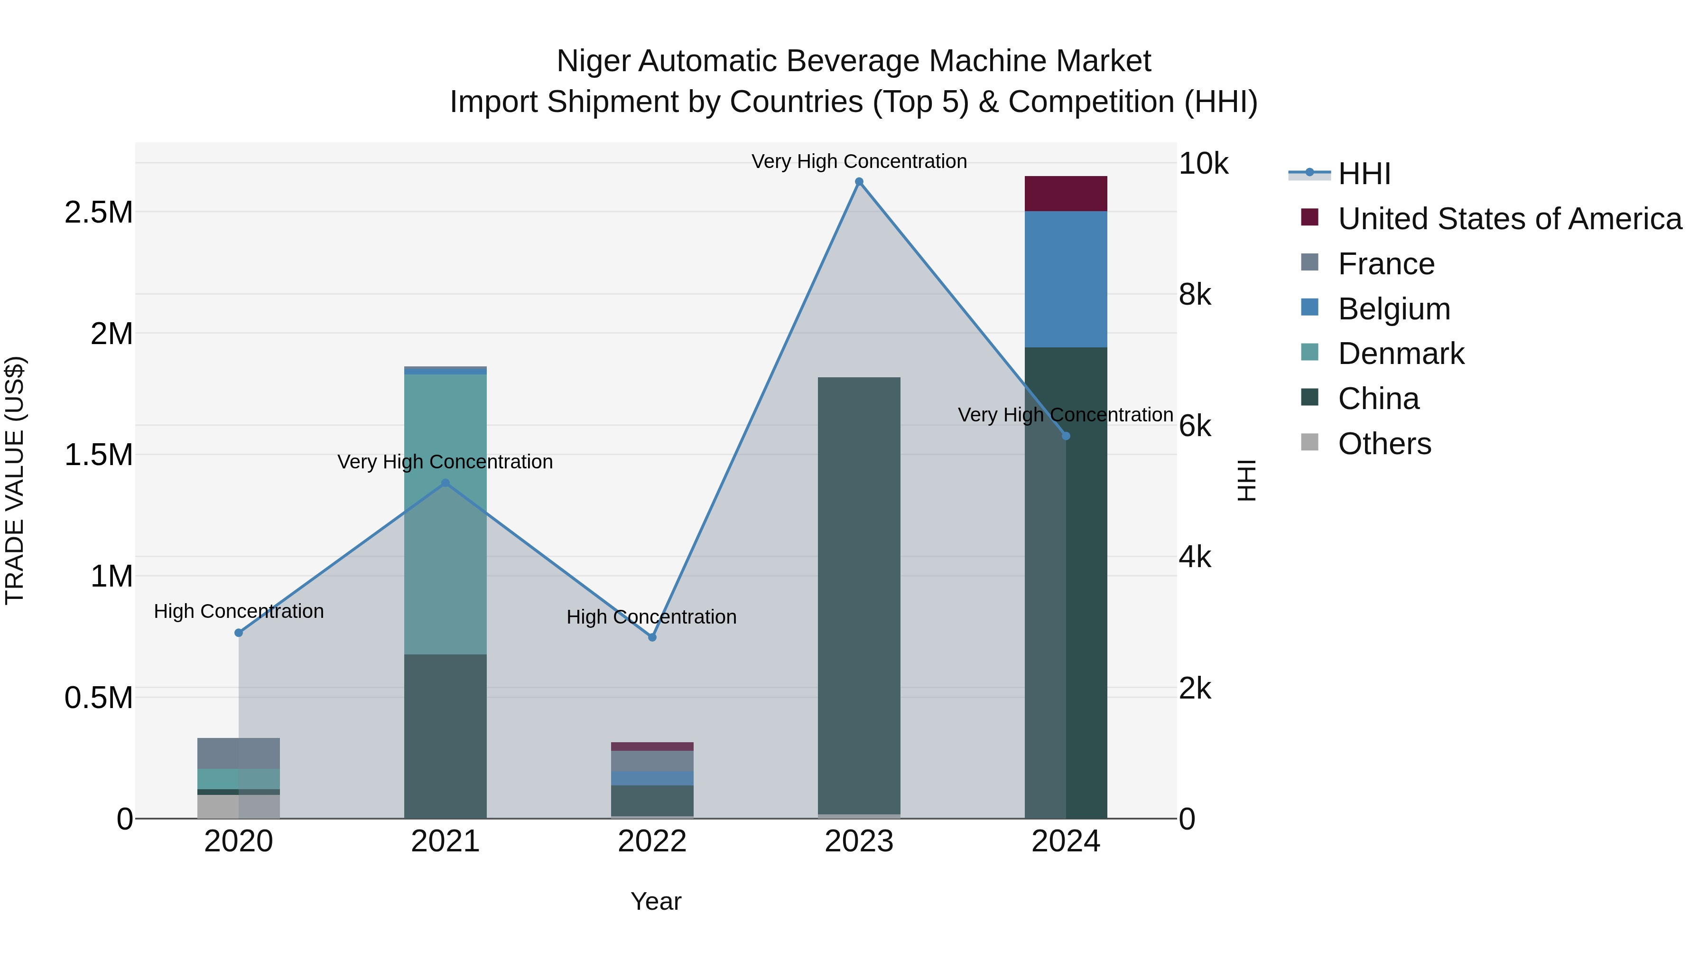The width and height of the screenshot is (1708, 961).
Task: Click HHI data point for 2021
Action: (446, 484)
